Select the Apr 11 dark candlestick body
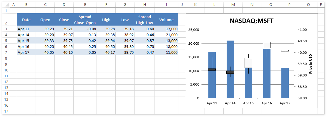The height and width of the screenshot is (117, 327). tap(212, 70)
